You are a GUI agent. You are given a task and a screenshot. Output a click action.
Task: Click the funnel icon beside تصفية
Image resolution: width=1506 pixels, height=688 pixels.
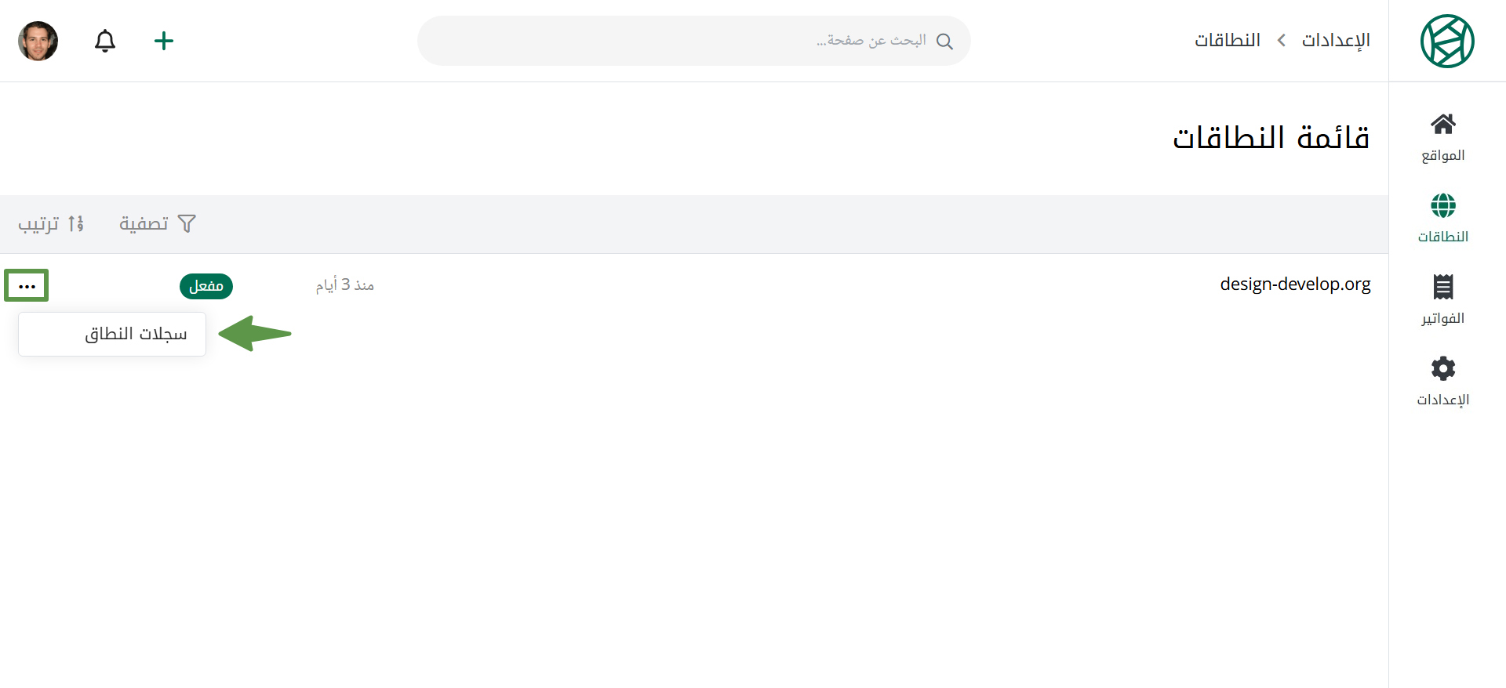click(187, 224)
